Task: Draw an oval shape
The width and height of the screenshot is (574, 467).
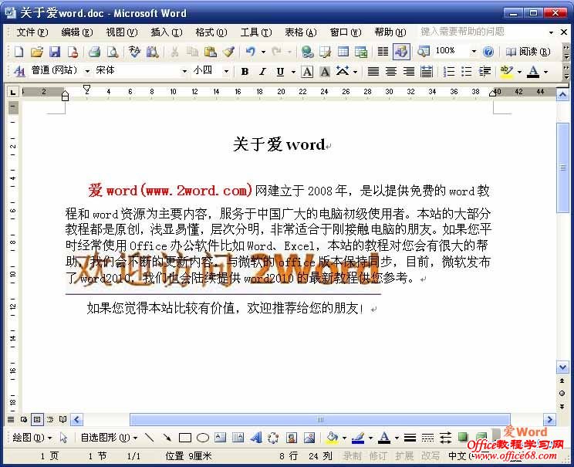Action: point(203,438)
